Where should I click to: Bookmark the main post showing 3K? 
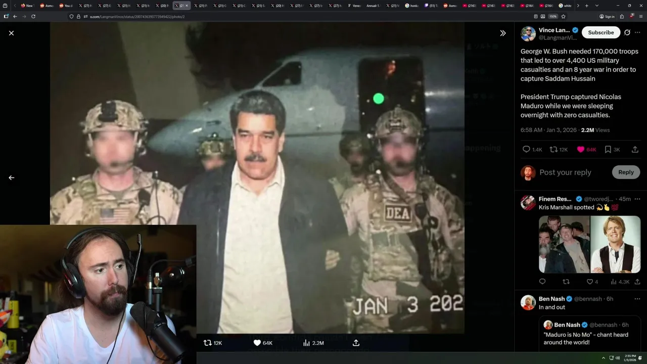tap(612, 149)
